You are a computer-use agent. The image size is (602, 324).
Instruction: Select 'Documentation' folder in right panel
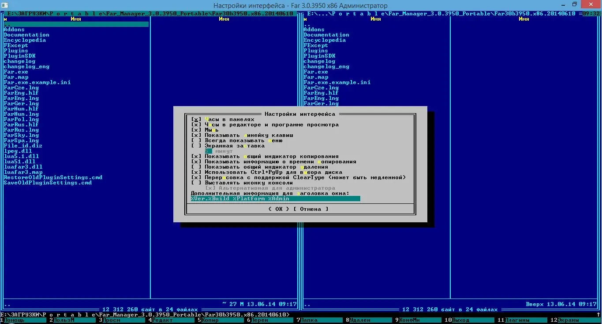pos(326,35)
